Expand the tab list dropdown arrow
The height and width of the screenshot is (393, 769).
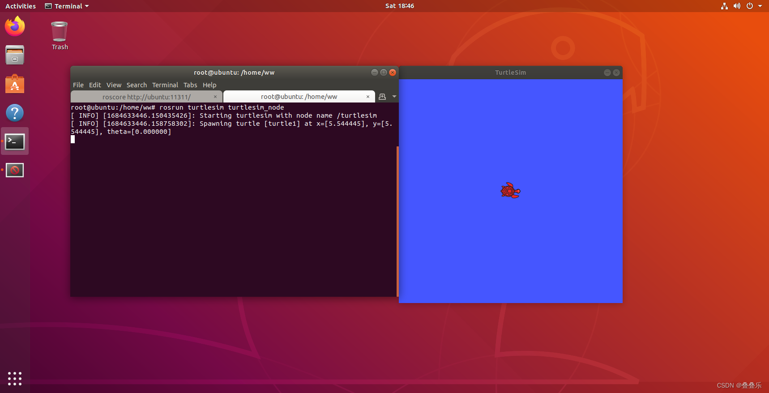click(x=394, y=97)
